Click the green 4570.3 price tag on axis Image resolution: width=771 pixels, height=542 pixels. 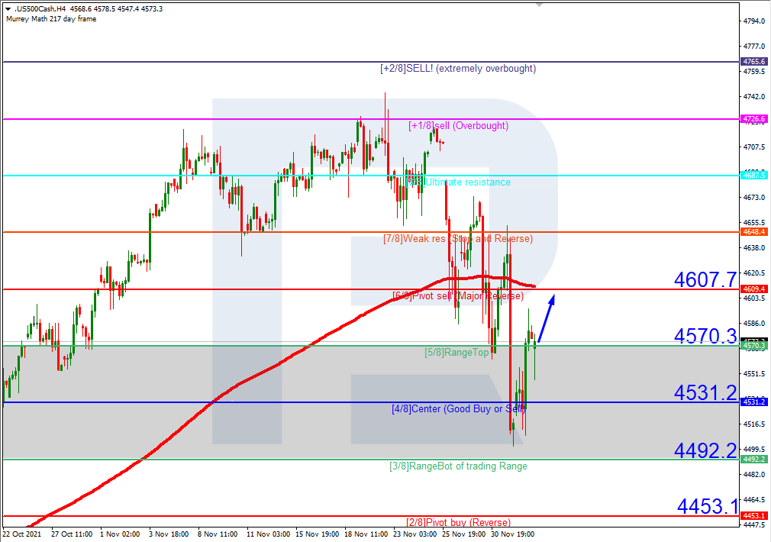753,346
